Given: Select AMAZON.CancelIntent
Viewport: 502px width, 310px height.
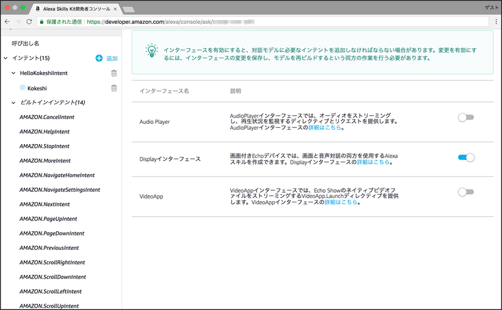Looking at the screenshot, I should pos(46,117).
